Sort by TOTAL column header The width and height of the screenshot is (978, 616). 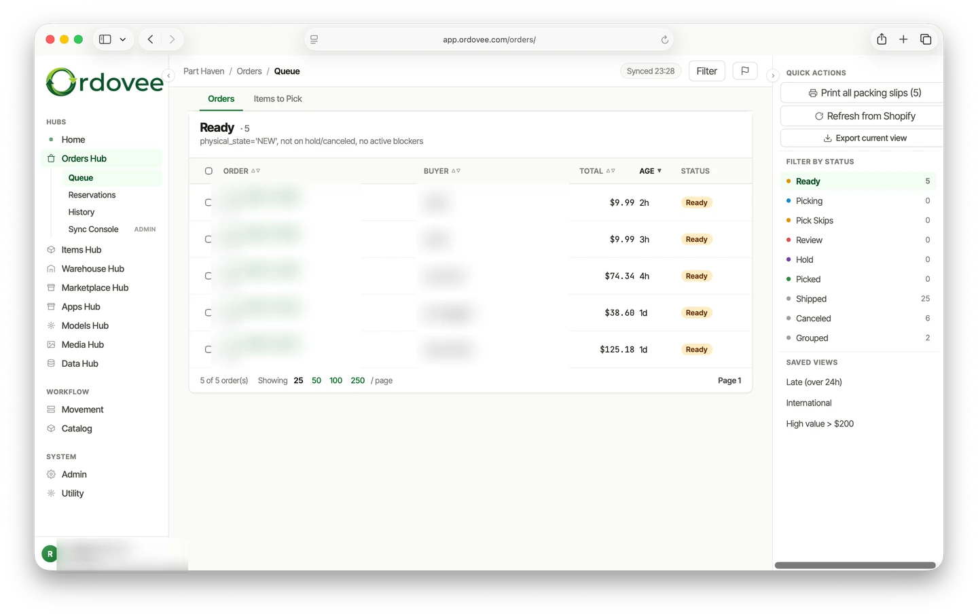click(597, 171)
